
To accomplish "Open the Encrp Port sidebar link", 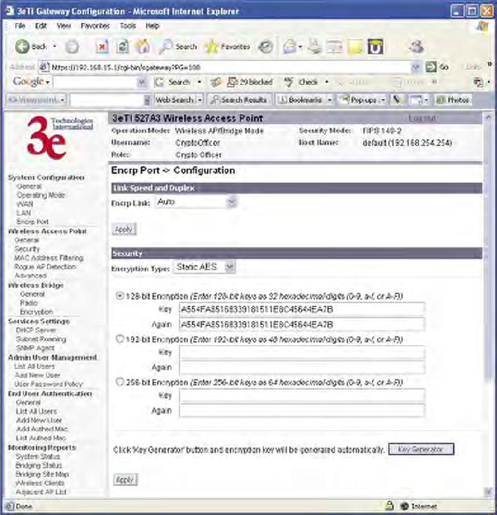I will [x=32, y=222].
